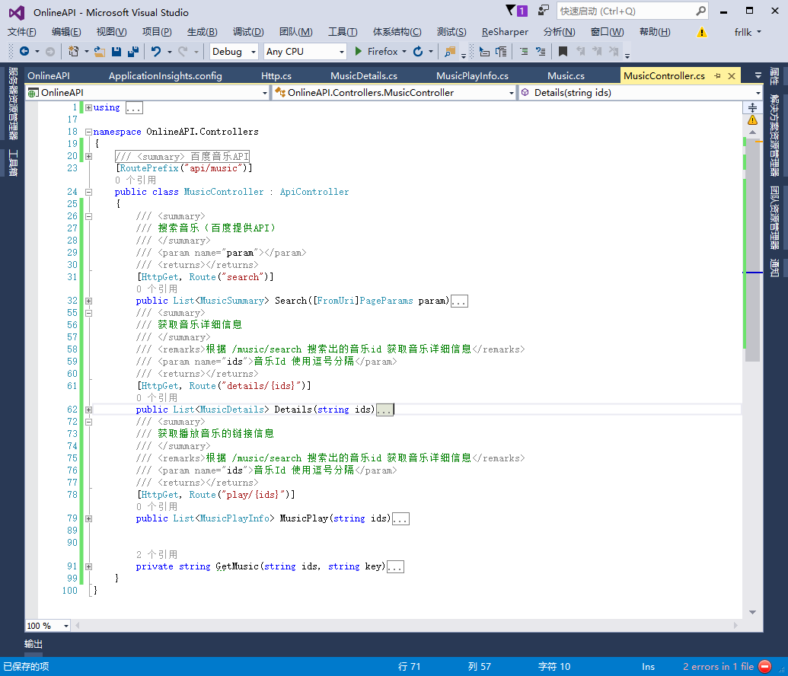The width and height of the screenshot is (788, 676).
Task: Open the ReSharper menu
Action: tap(505, 31)
